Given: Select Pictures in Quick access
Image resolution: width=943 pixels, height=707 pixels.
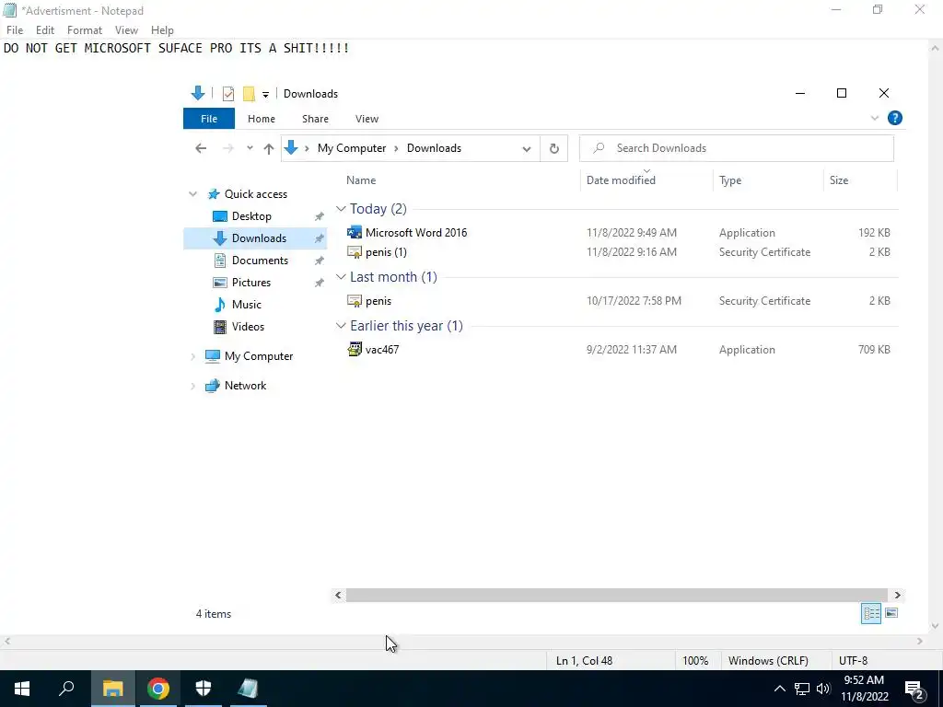Looking at the screenshot, I should (250, 283).
